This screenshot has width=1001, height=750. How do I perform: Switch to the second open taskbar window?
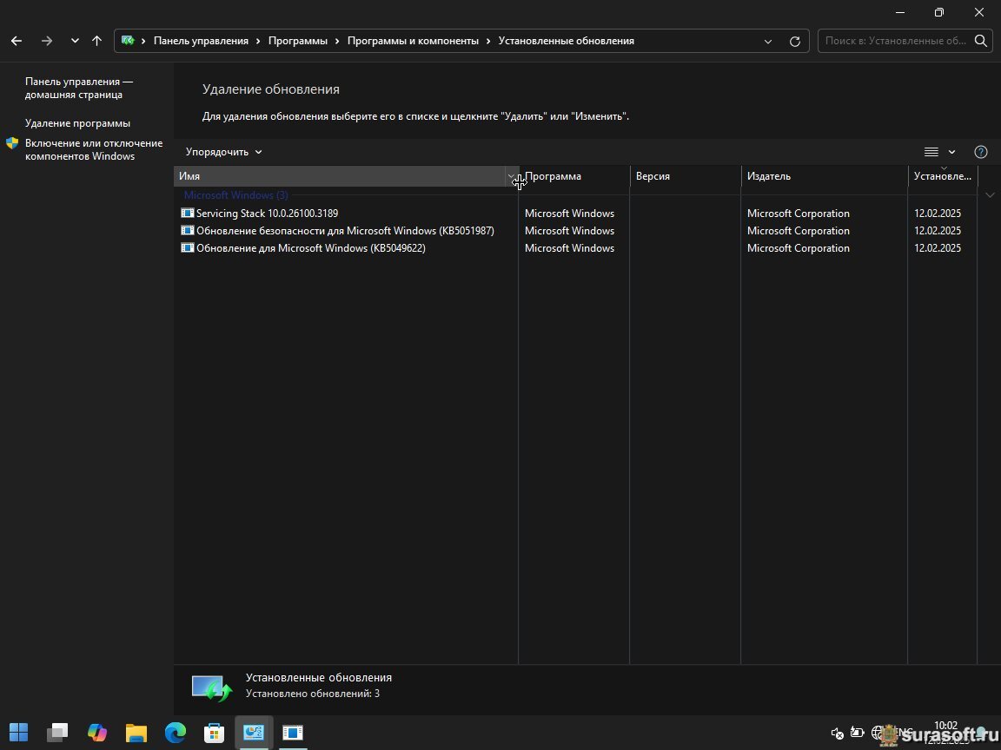tap(293, 732)
